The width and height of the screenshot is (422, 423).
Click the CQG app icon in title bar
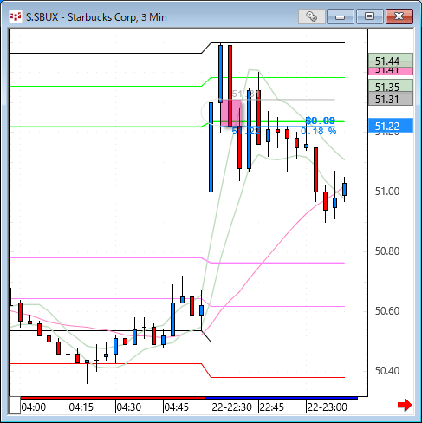click(16, 16)
